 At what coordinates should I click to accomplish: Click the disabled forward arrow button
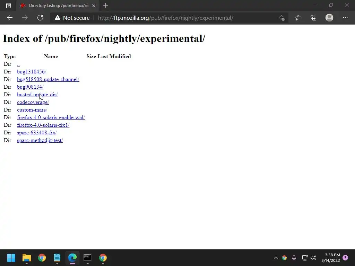coord(25,18)
